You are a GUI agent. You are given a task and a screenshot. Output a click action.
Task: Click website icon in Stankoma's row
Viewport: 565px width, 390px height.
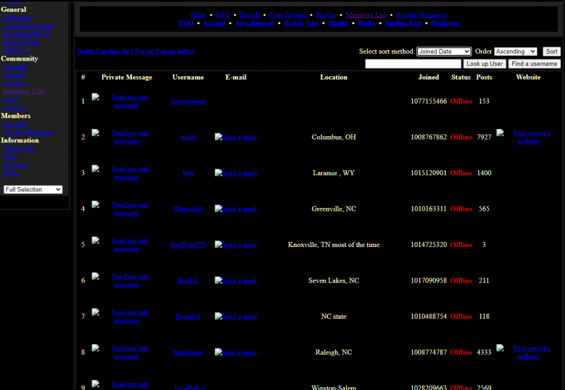click(500, 348)
